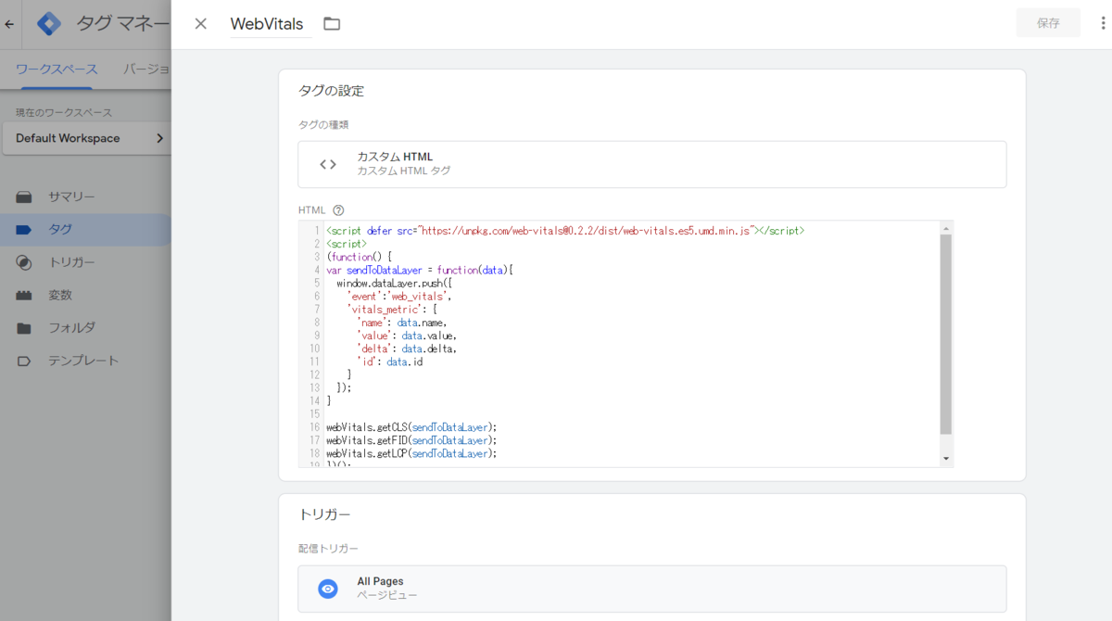Switch to the ワークスペース tab
1112x621 pixels.
pos(57,70)
